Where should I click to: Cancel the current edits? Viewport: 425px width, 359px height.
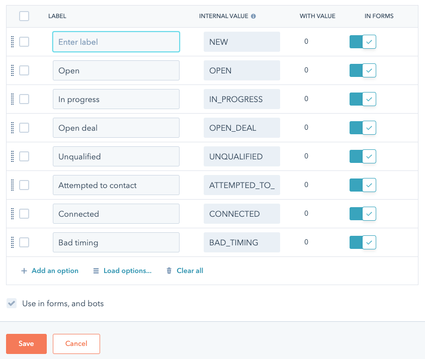click(x=76, y=343)
